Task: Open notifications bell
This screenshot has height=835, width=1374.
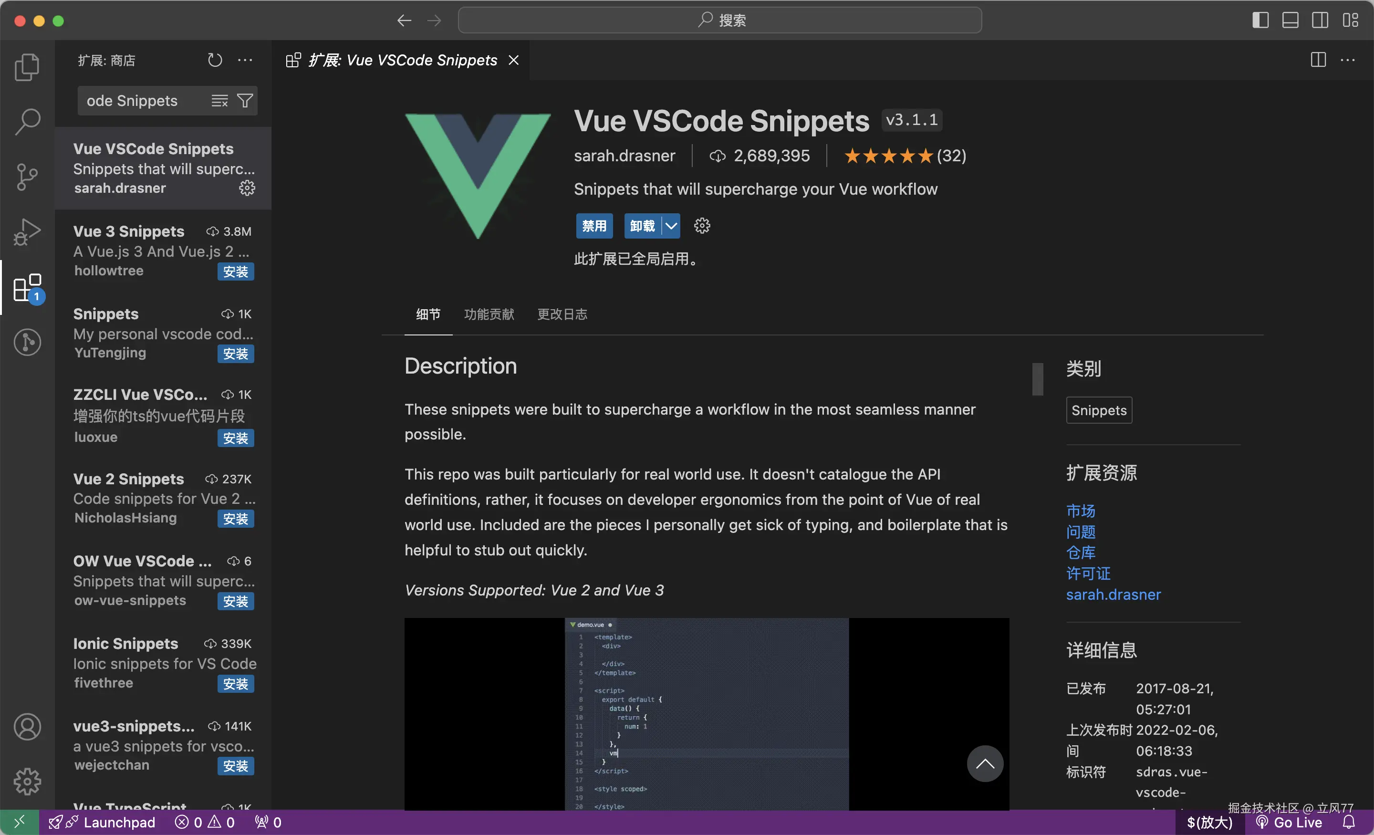Action: point(1349,822)
